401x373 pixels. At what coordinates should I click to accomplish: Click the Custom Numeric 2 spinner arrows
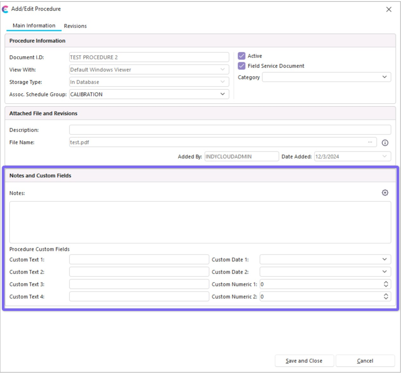click(385, 296)
